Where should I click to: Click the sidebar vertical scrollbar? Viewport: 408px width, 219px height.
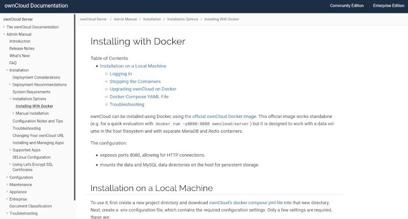pyautogui.click(x=74, y=107)
